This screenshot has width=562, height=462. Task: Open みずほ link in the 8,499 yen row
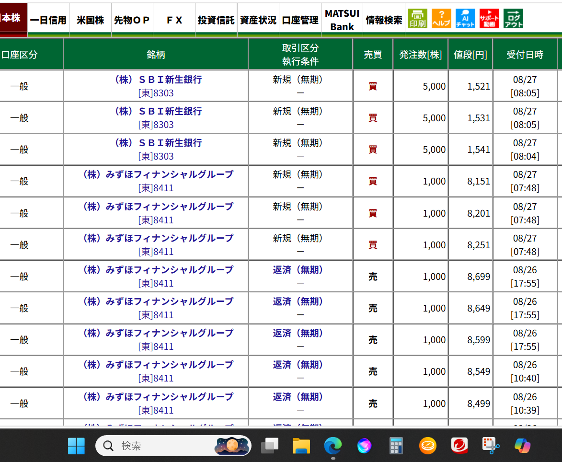[158, 396]
